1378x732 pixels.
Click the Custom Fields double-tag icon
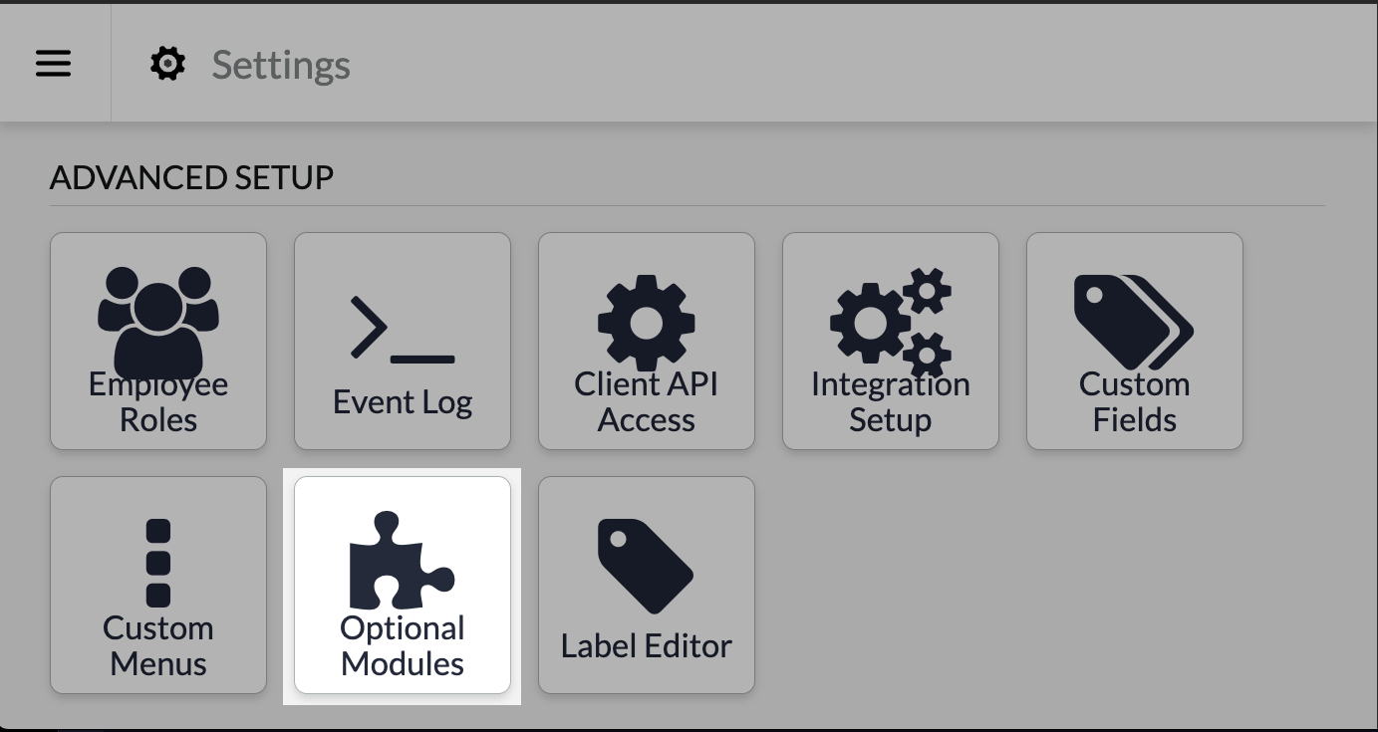pos(1134,322)
